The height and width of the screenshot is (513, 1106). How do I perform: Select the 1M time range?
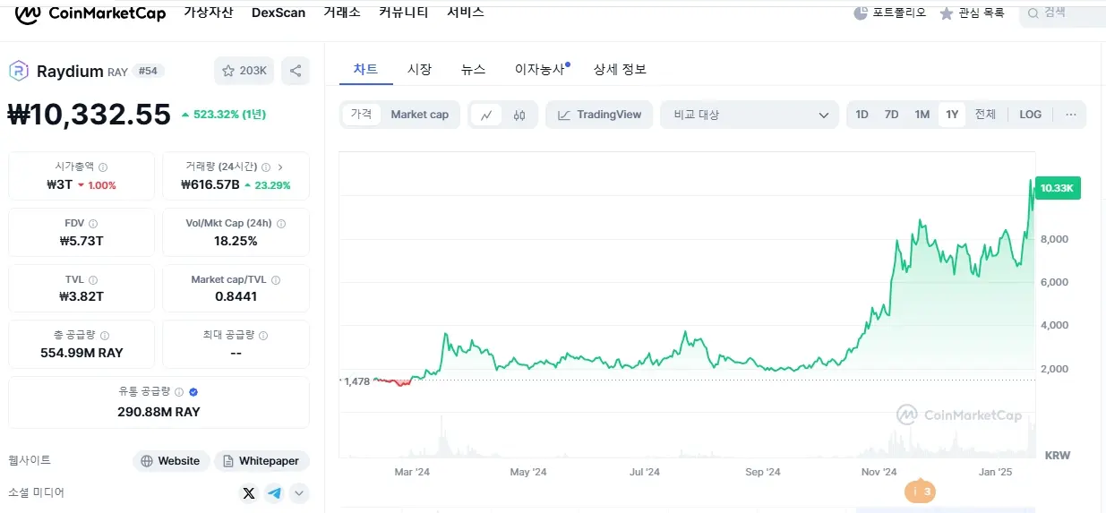coord(922,115)
